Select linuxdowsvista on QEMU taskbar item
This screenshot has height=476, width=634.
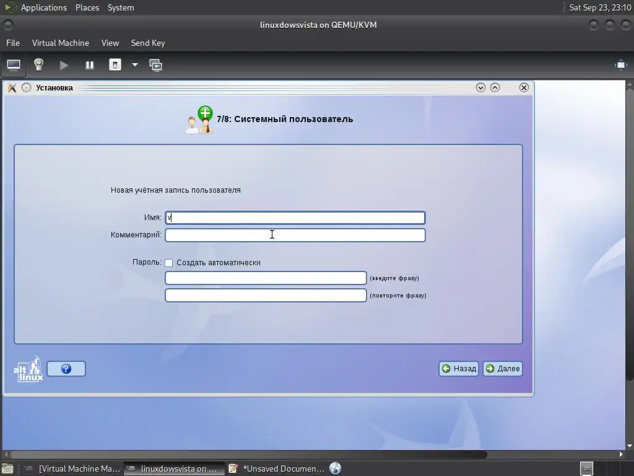click(173, 469)
